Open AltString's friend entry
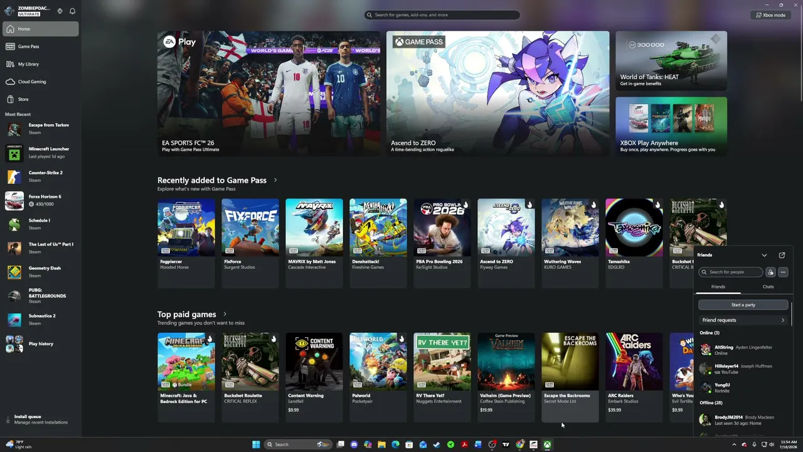803x452 pixels. click(x=743, y=350)
